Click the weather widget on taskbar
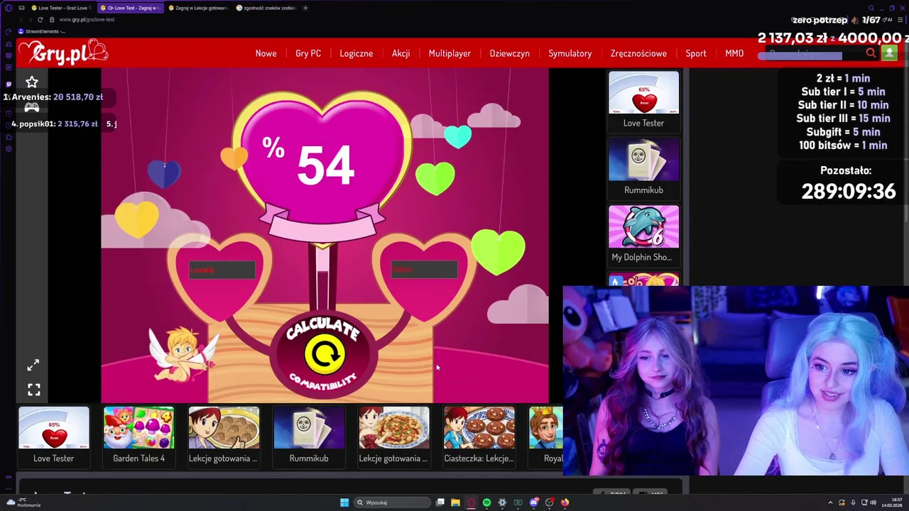The image size is (909, 511). tap(23, 502)
